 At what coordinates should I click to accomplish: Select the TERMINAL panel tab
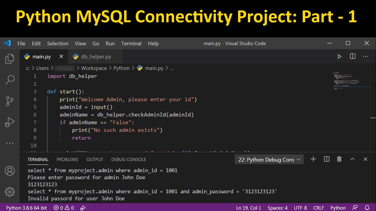click(x=38, y=159)
